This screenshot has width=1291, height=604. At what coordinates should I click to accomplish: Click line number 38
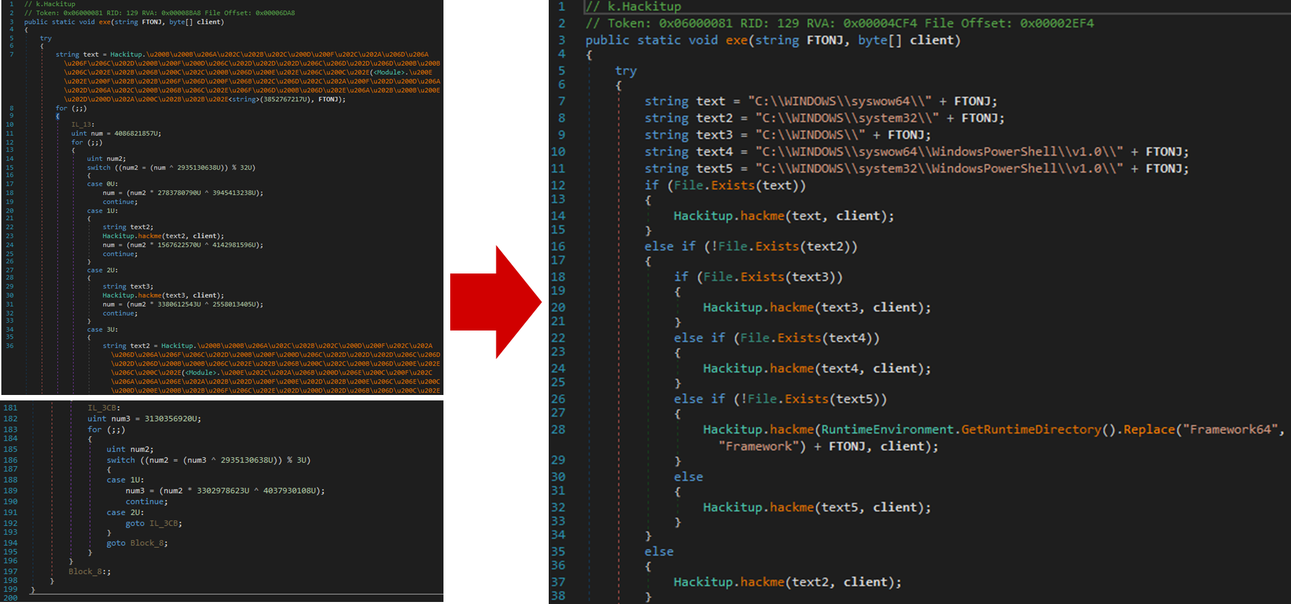(558, 596)
